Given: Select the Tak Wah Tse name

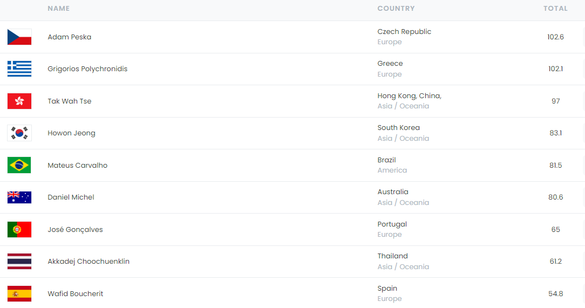Looking at the screenshot, I should point(70,101).
